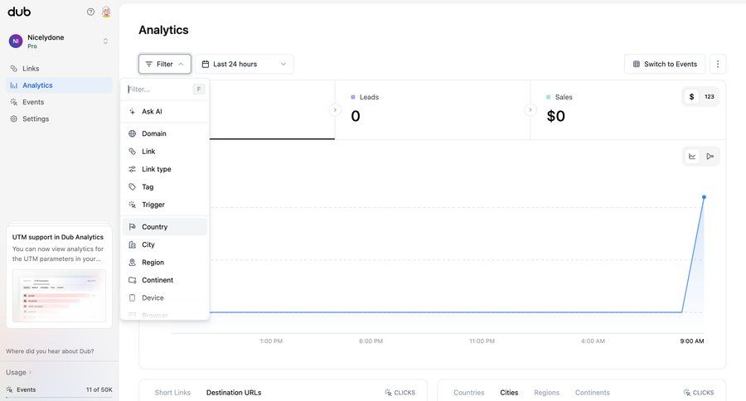
Task: Open the Destination URLs tab
Action: (234, 393)
